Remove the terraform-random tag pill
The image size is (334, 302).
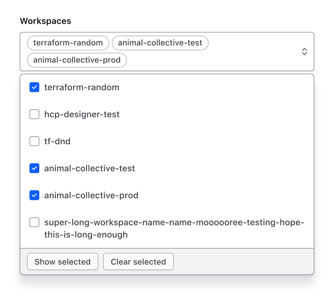[x=68, y=43]
